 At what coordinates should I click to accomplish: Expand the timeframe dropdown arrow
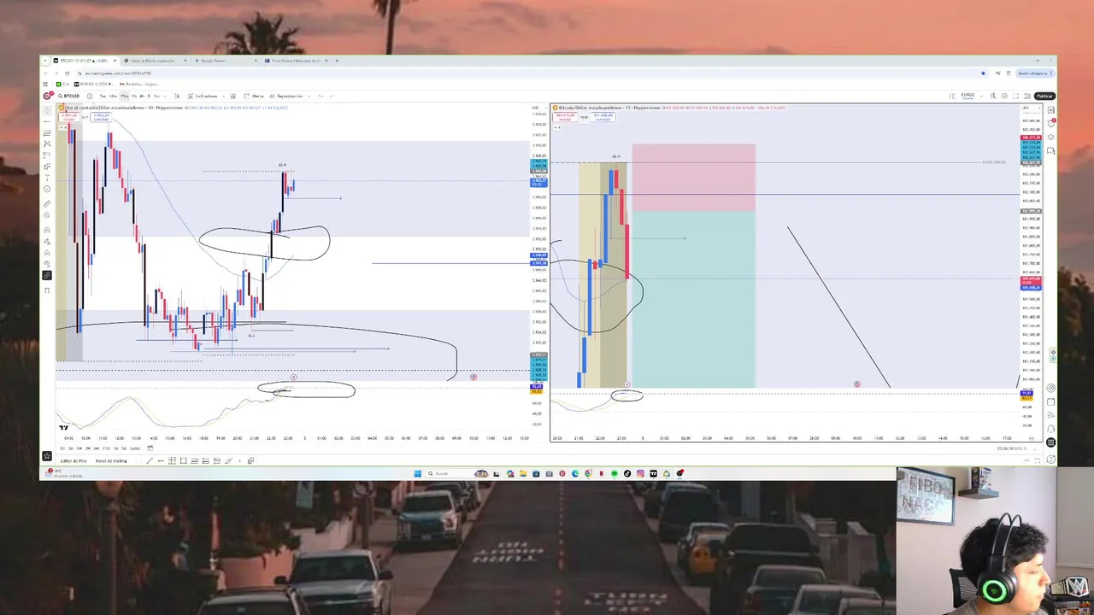coord(165,96)
